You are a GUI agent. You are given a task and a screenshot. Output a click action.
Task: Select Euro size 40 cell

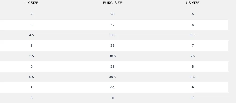click(x=112, y=87)
